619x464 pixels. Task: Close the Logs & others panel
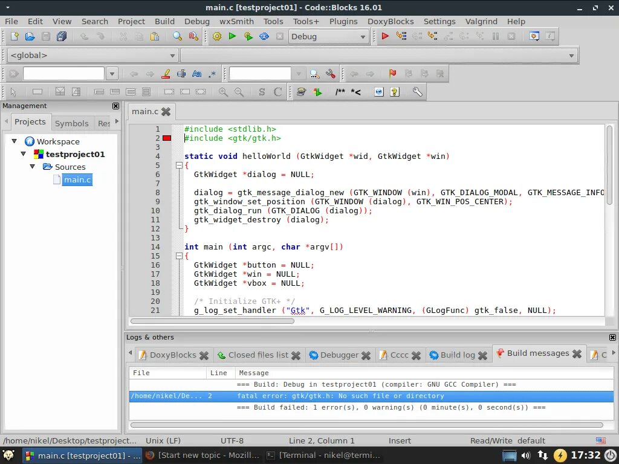coord(612,337)
